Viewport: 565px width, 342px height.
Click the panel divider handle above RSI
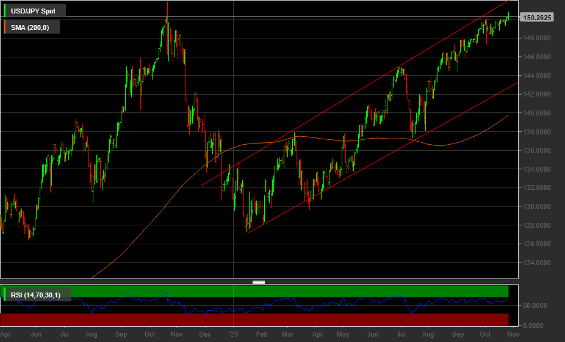[259, 282]
